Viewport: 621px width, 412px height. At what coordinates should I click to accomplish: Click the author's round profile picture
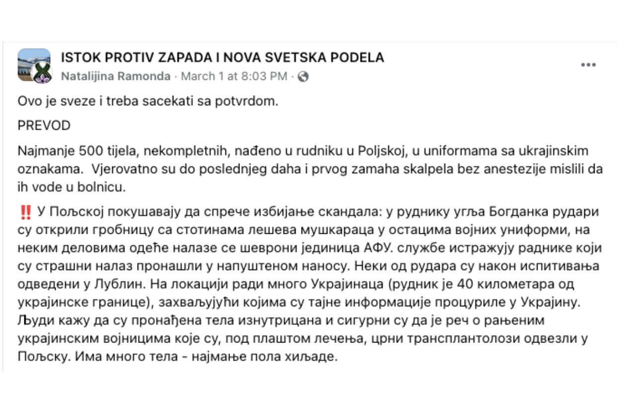[42, 74]
